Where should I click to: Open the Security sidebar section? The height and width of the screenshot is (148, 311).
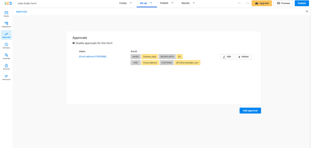click(6, 67)
